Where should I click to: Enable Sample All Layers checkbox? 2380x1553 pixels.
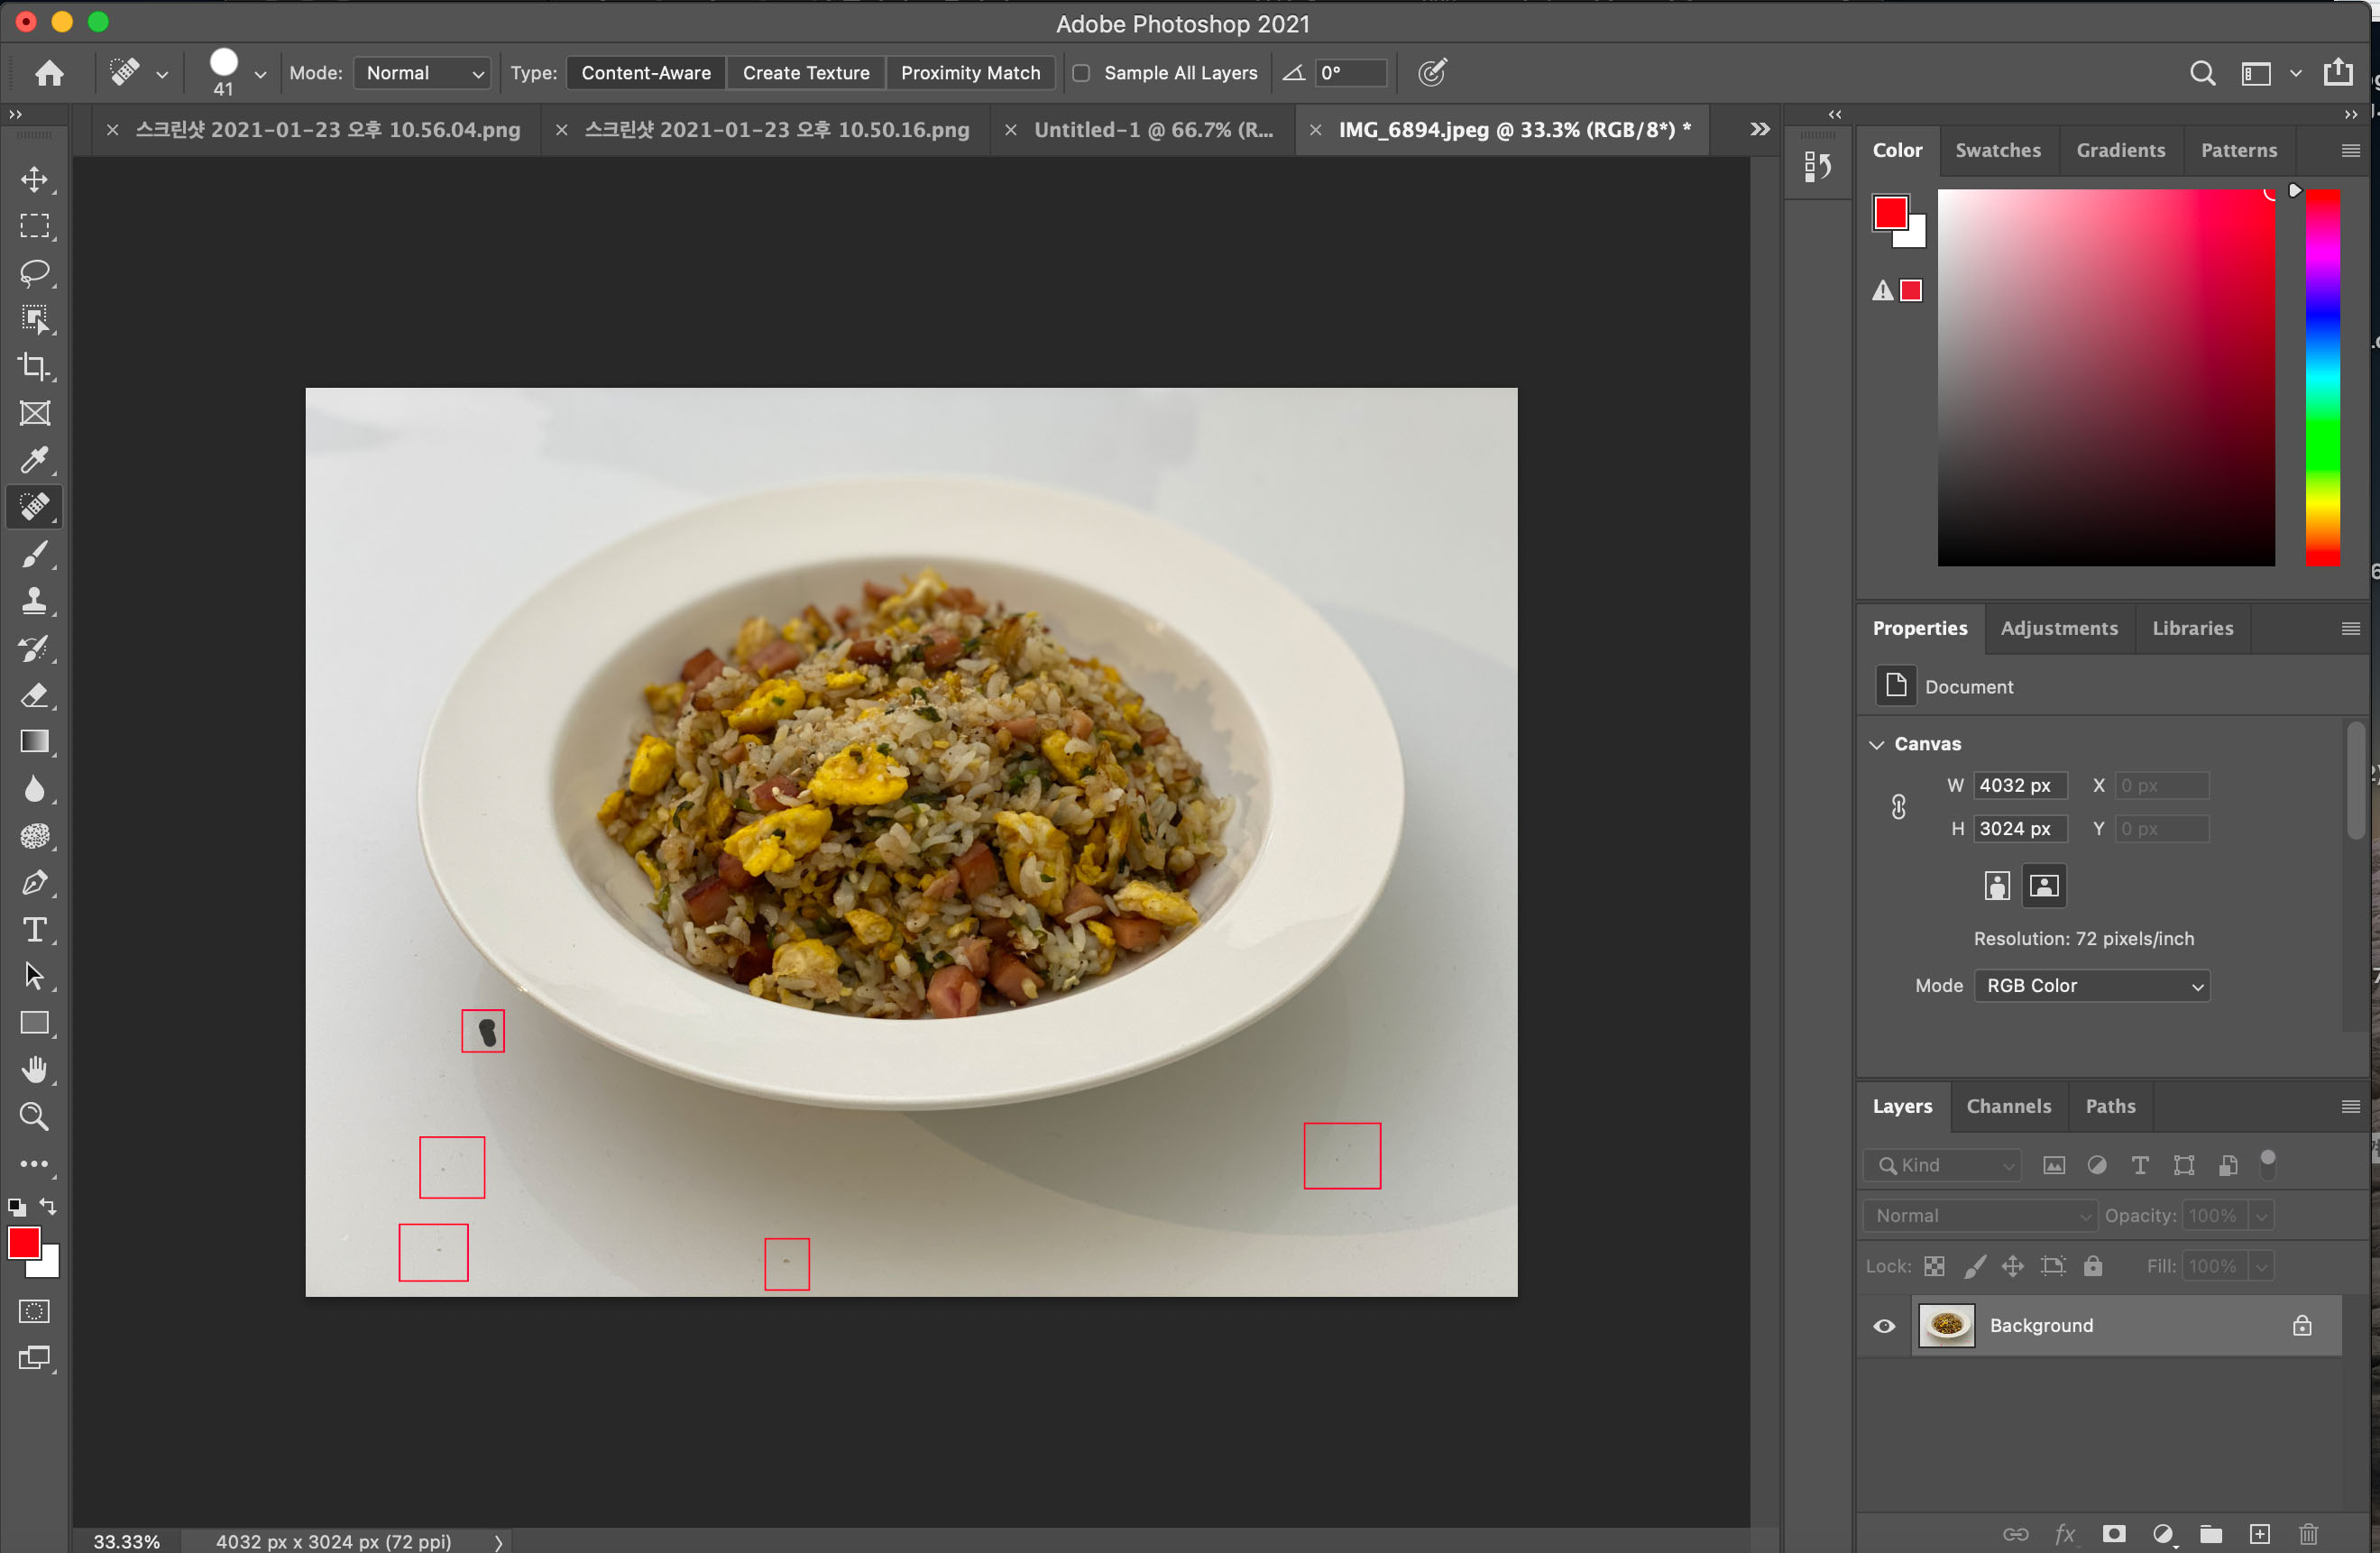[1081, 73]
